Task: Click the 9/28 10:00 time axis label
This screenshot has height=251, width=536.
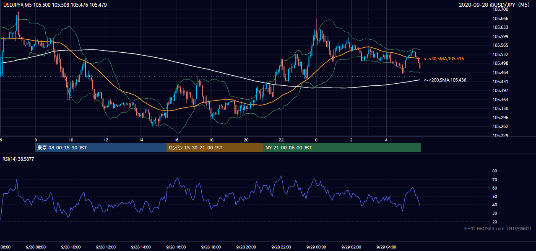Action: point(70,247)
